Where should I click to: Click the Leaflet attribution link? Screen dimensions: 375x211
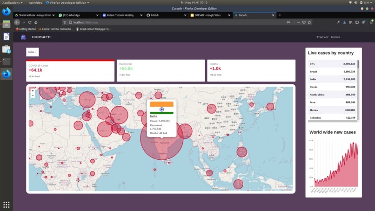[x=266, y=190]
